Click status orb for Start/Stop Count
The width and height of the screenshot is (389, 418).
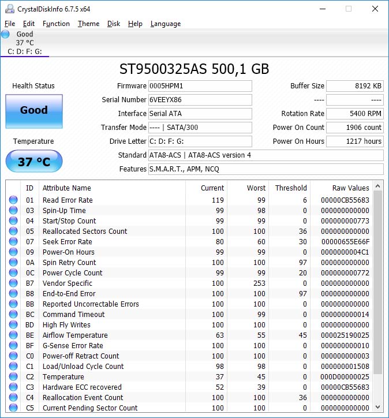point(13,221)
